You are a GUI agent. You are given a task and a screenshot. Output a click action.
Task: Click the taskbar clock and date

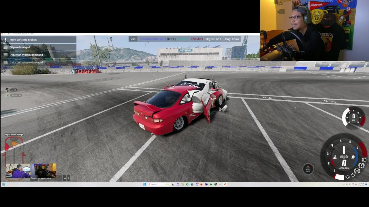pos(361,184)
